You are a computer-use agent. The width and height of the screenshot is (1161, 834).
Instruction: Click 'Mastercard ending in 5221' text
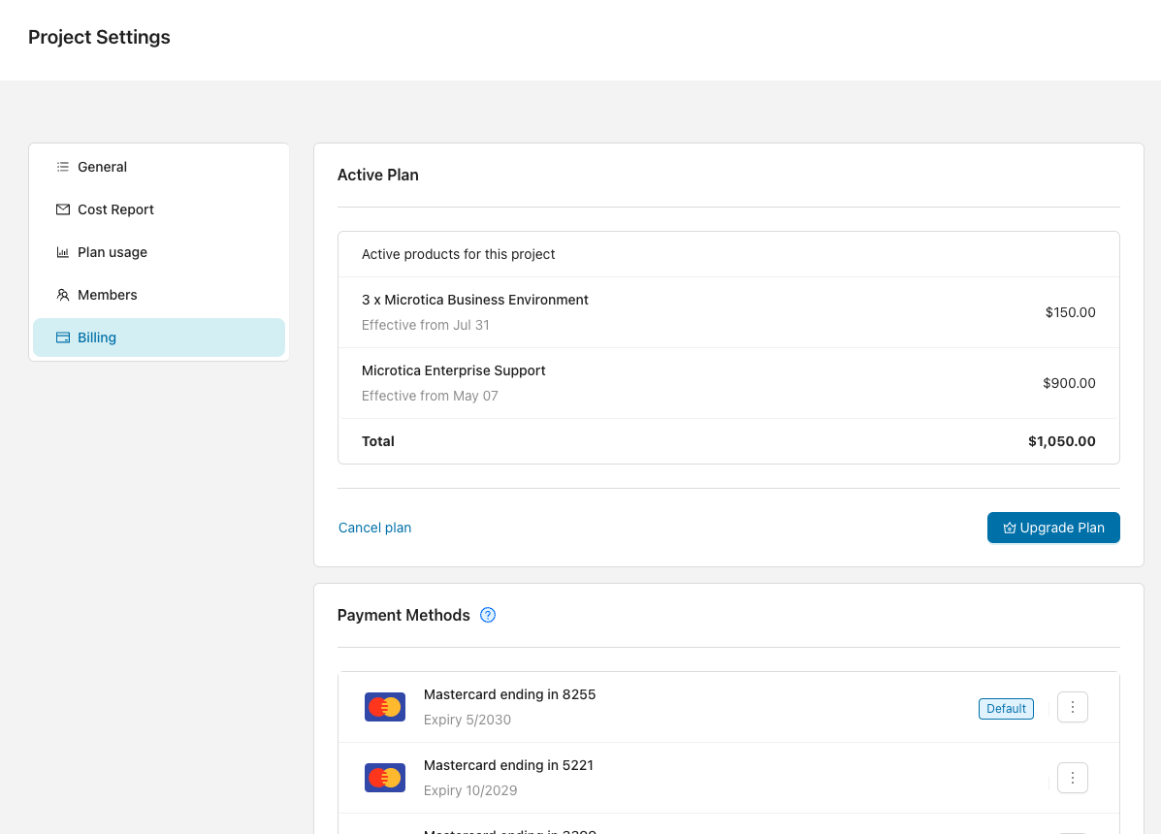[x=508, y=765]
